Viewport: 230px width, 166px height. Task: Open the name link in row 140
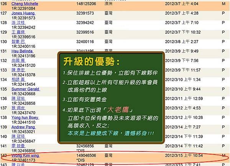pos(18,137)
